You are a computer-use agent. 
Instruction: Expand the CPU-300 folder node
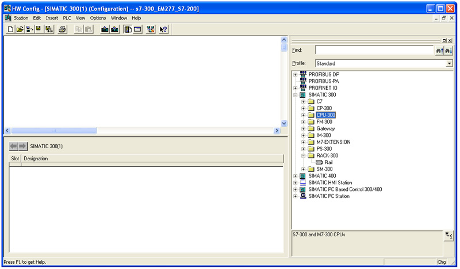click(304, 115)
